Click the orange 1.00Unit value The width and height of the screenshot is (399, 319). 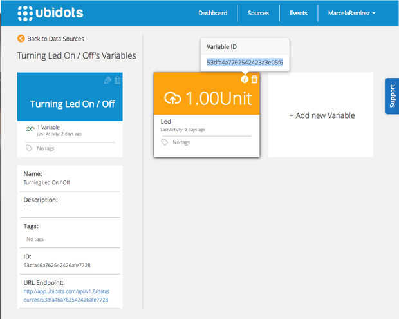tap(219, 99)
